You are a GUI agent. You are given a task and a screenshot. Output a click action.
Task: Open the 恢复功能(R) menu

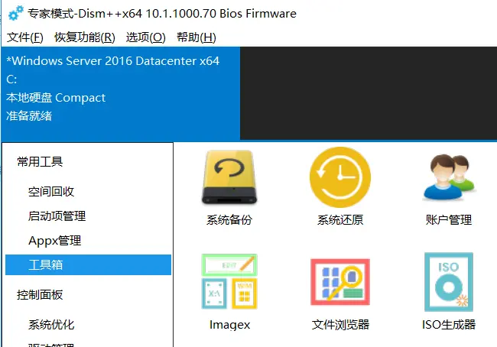pos(85,37)
